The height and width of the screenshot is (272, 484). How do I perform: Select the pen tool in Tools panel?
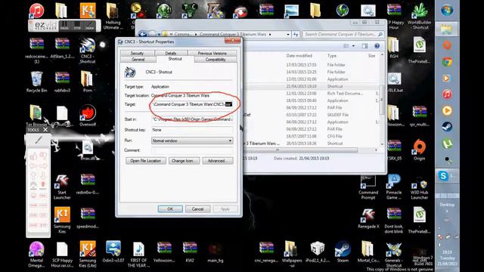[39, 141]
